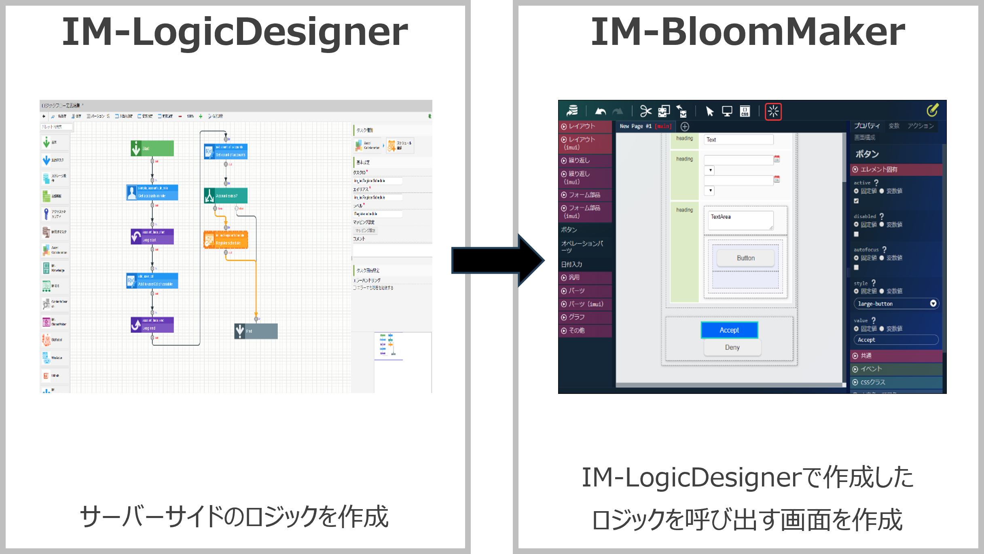
Task: Switch to the アクション tab
Action: pos(920,126)
